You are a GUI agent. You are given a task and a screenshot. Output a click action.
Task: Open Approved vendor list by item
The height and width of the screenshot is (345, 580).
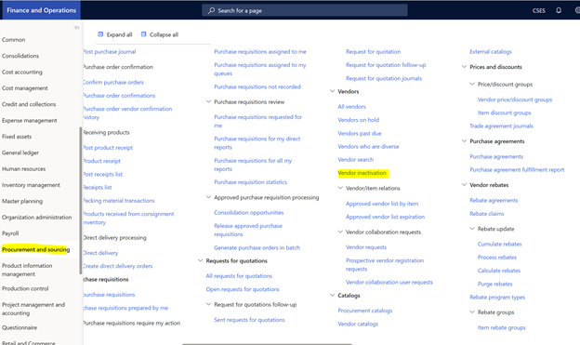coord(382,204)
